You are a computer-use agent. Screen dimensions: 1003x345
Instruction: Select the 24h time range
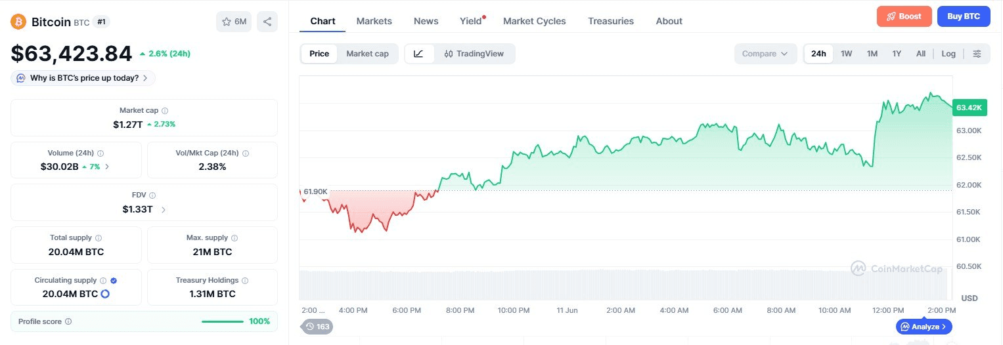click(818, 54)
